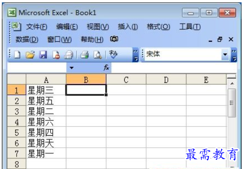
Task: Open the 数据(D) menu
Action: [27, 39]
